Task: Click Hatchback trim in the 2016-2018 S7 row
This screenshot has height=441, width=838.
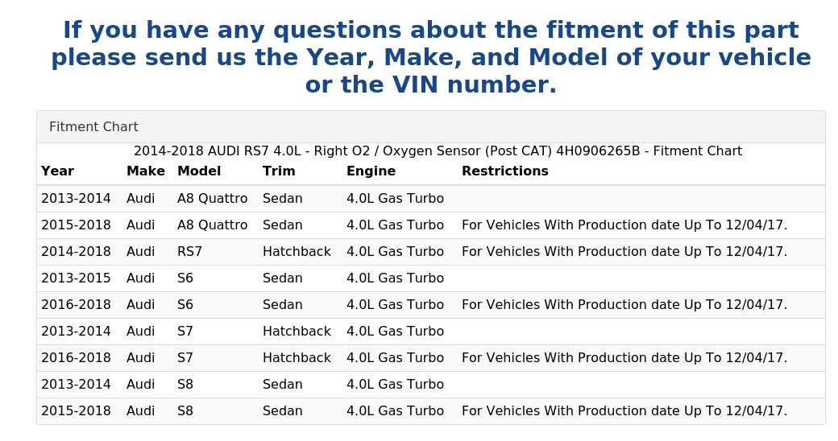Action: pyautogui.click(x=297, y=358)
